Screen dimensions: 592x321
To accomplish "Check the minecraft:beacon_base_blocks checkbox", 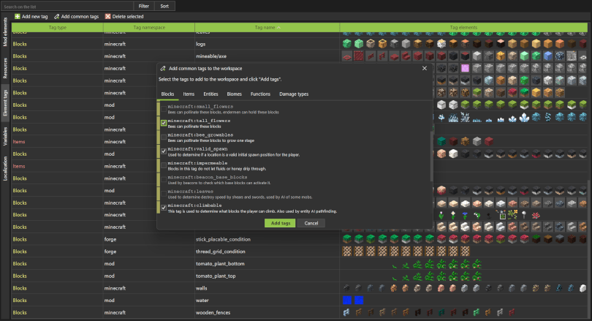I will pyautogui.click(x=164, y=179).
